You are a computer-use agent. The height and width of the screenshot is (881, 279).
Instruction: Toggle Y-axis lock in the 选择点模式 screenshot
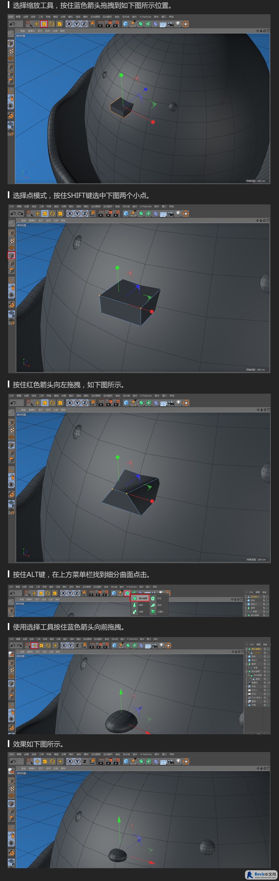tap(77, 214)
